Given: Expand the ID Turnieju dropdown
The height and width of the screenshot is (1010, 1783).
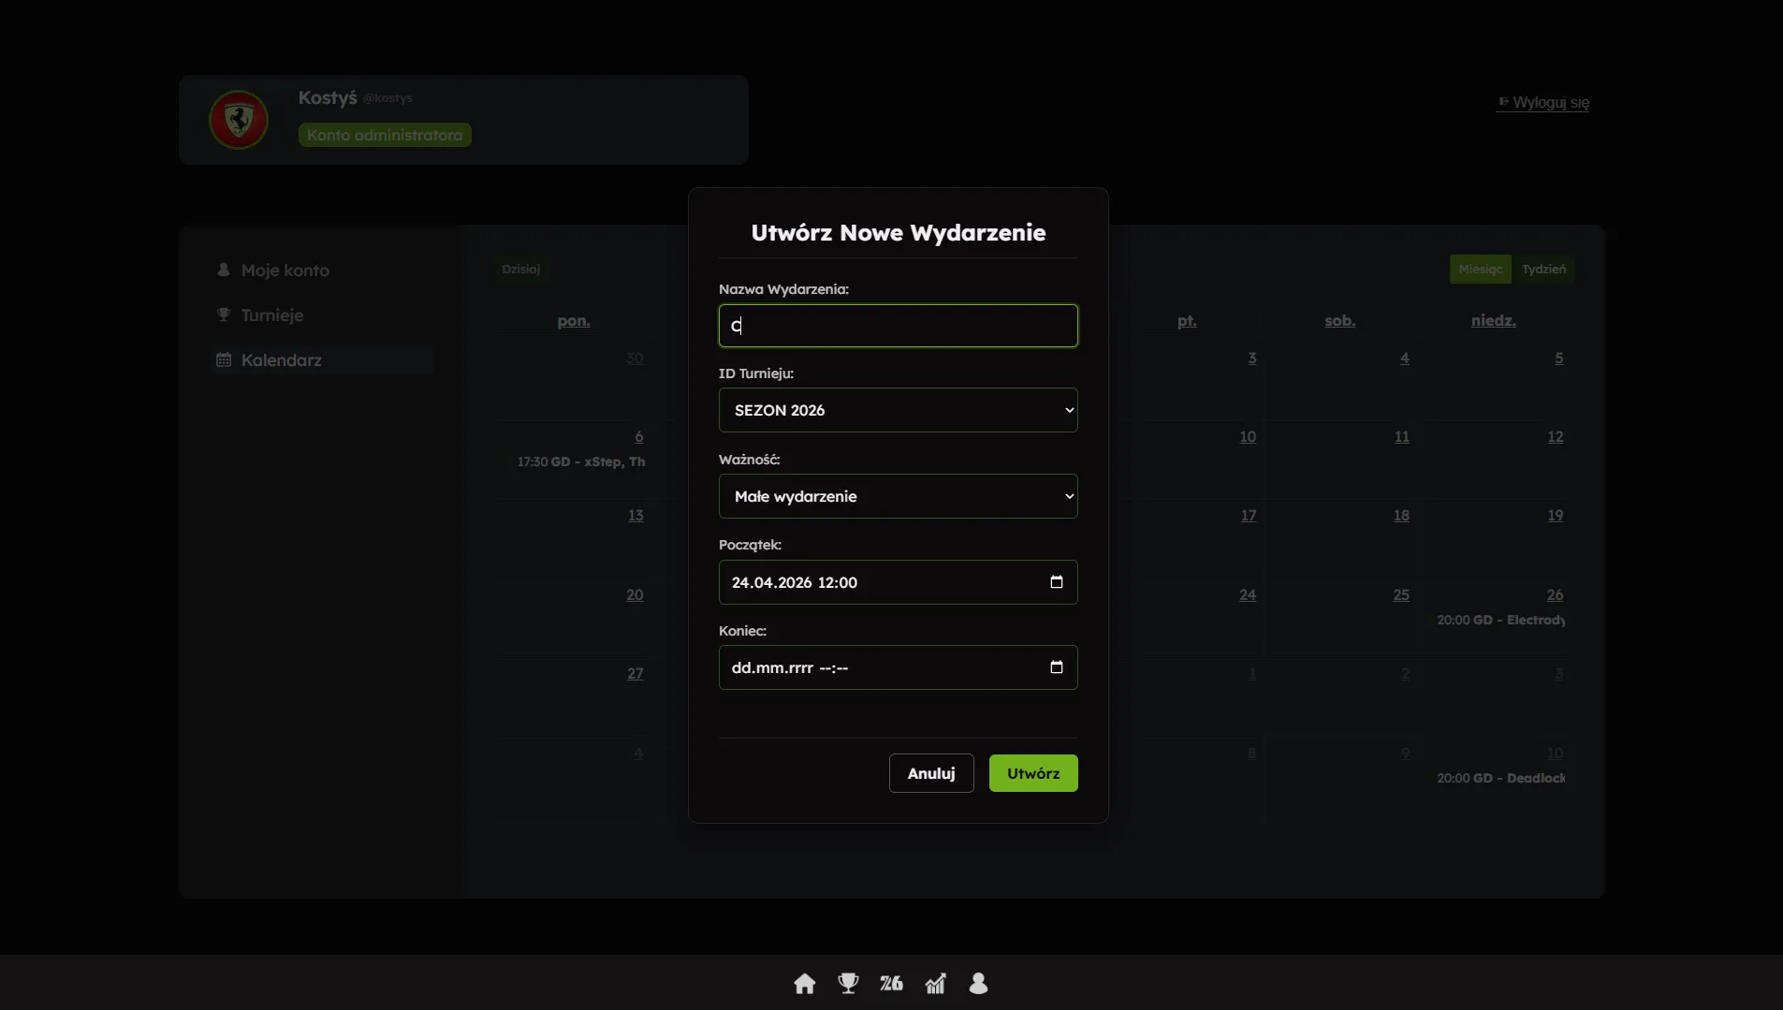Looking at the screenshot, I should tap(898, 410).
